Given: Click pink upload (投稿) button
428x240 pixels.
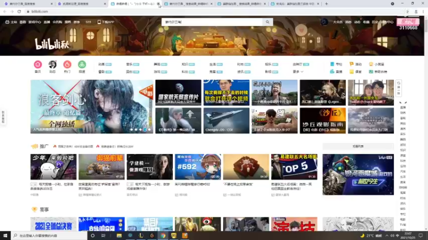Looking at the screenshot, I should (408, 22).
